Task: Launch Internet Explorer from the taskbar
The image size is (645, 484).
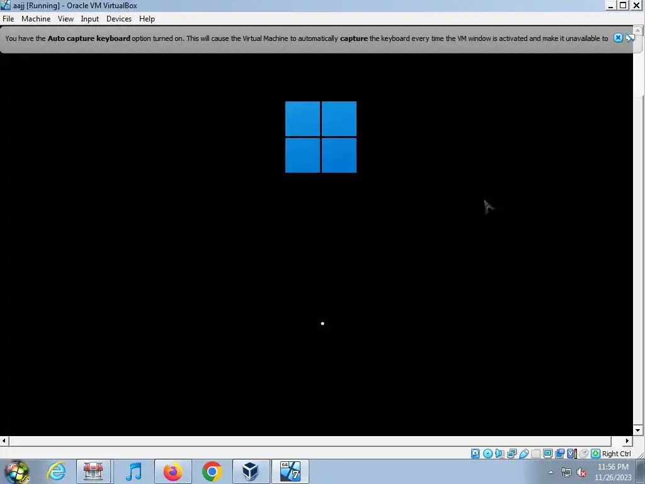Action: 56,471
